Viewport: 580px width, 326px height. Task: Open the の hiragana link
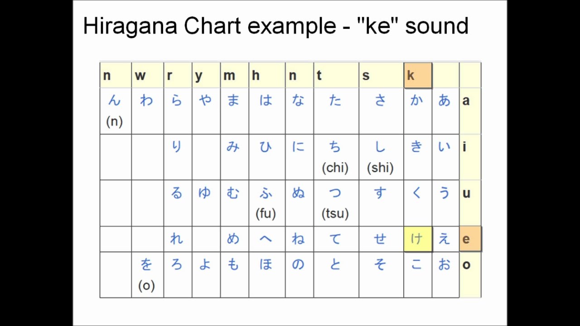pyautogui.click(x=298, y=264)
